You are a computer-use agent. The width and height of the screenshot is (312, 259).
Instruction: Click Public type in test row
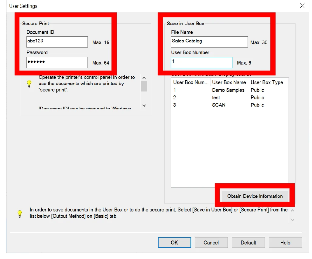257,98
